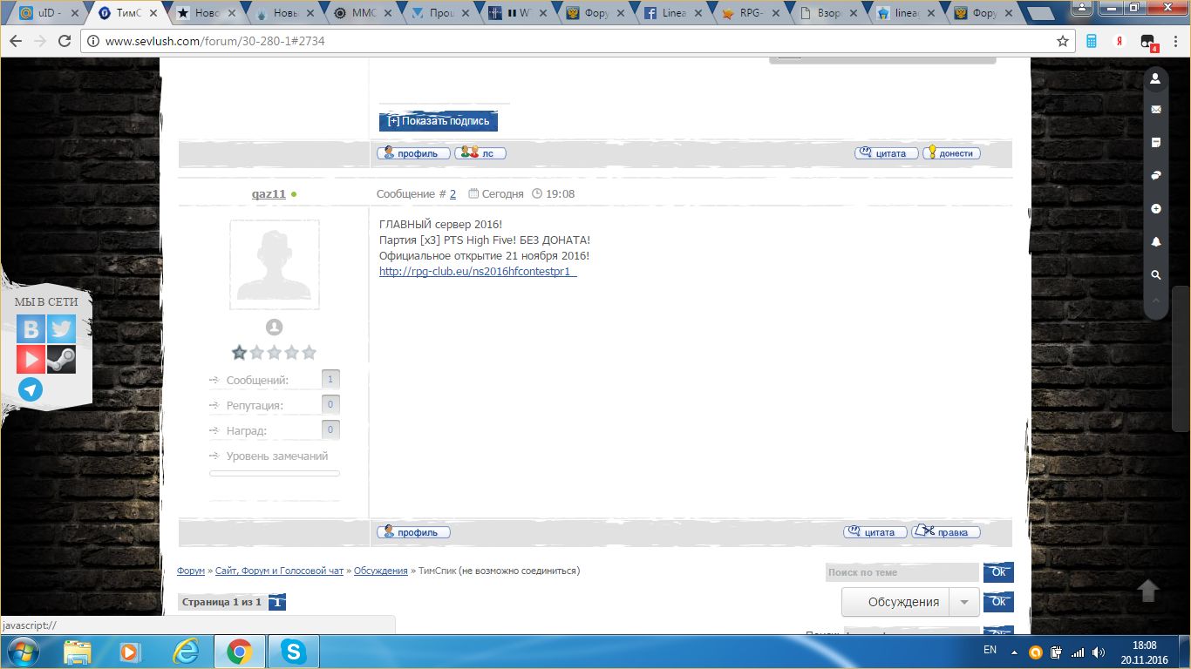Open the mail icon in right sidebar
Viewport: 1191px width, 669px height.
pyautogui.click(x=1156, y=110)
